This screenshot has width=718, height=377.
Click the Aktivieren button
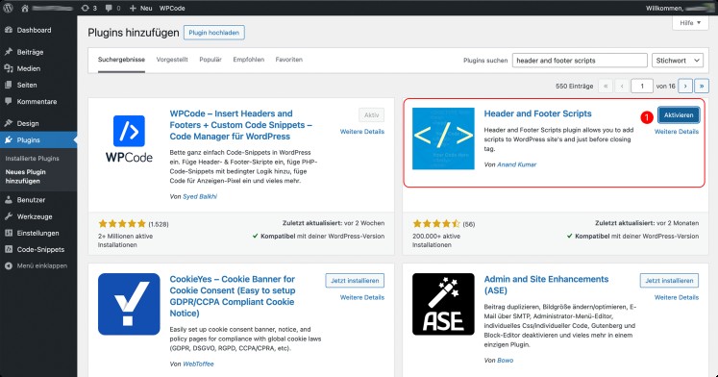coord(679,115)
